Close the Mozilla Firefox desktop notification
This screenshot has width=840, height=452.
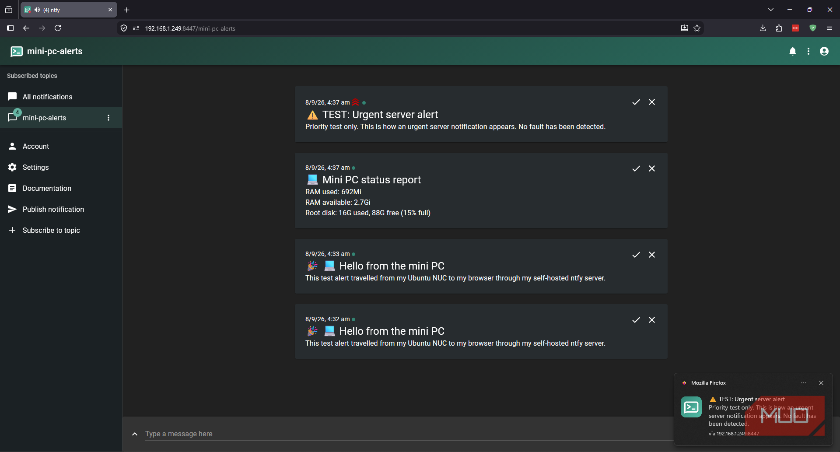[x=821, y=383]
